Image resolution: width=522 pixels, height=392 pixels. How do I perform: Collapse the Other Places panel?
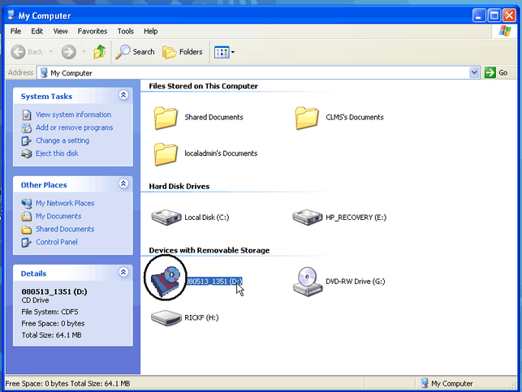tap(123, 184)
